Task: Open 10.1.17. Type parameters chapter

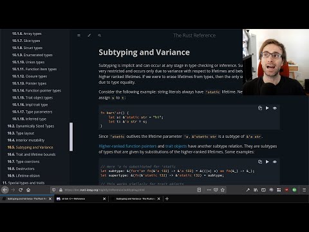Action: [x=32, y=111]
